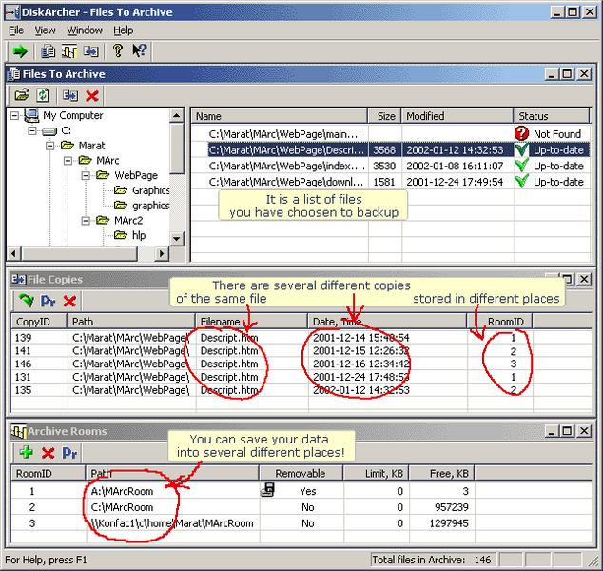
Task: Collapse the MArc2 folder node
Action: (86, 221)
